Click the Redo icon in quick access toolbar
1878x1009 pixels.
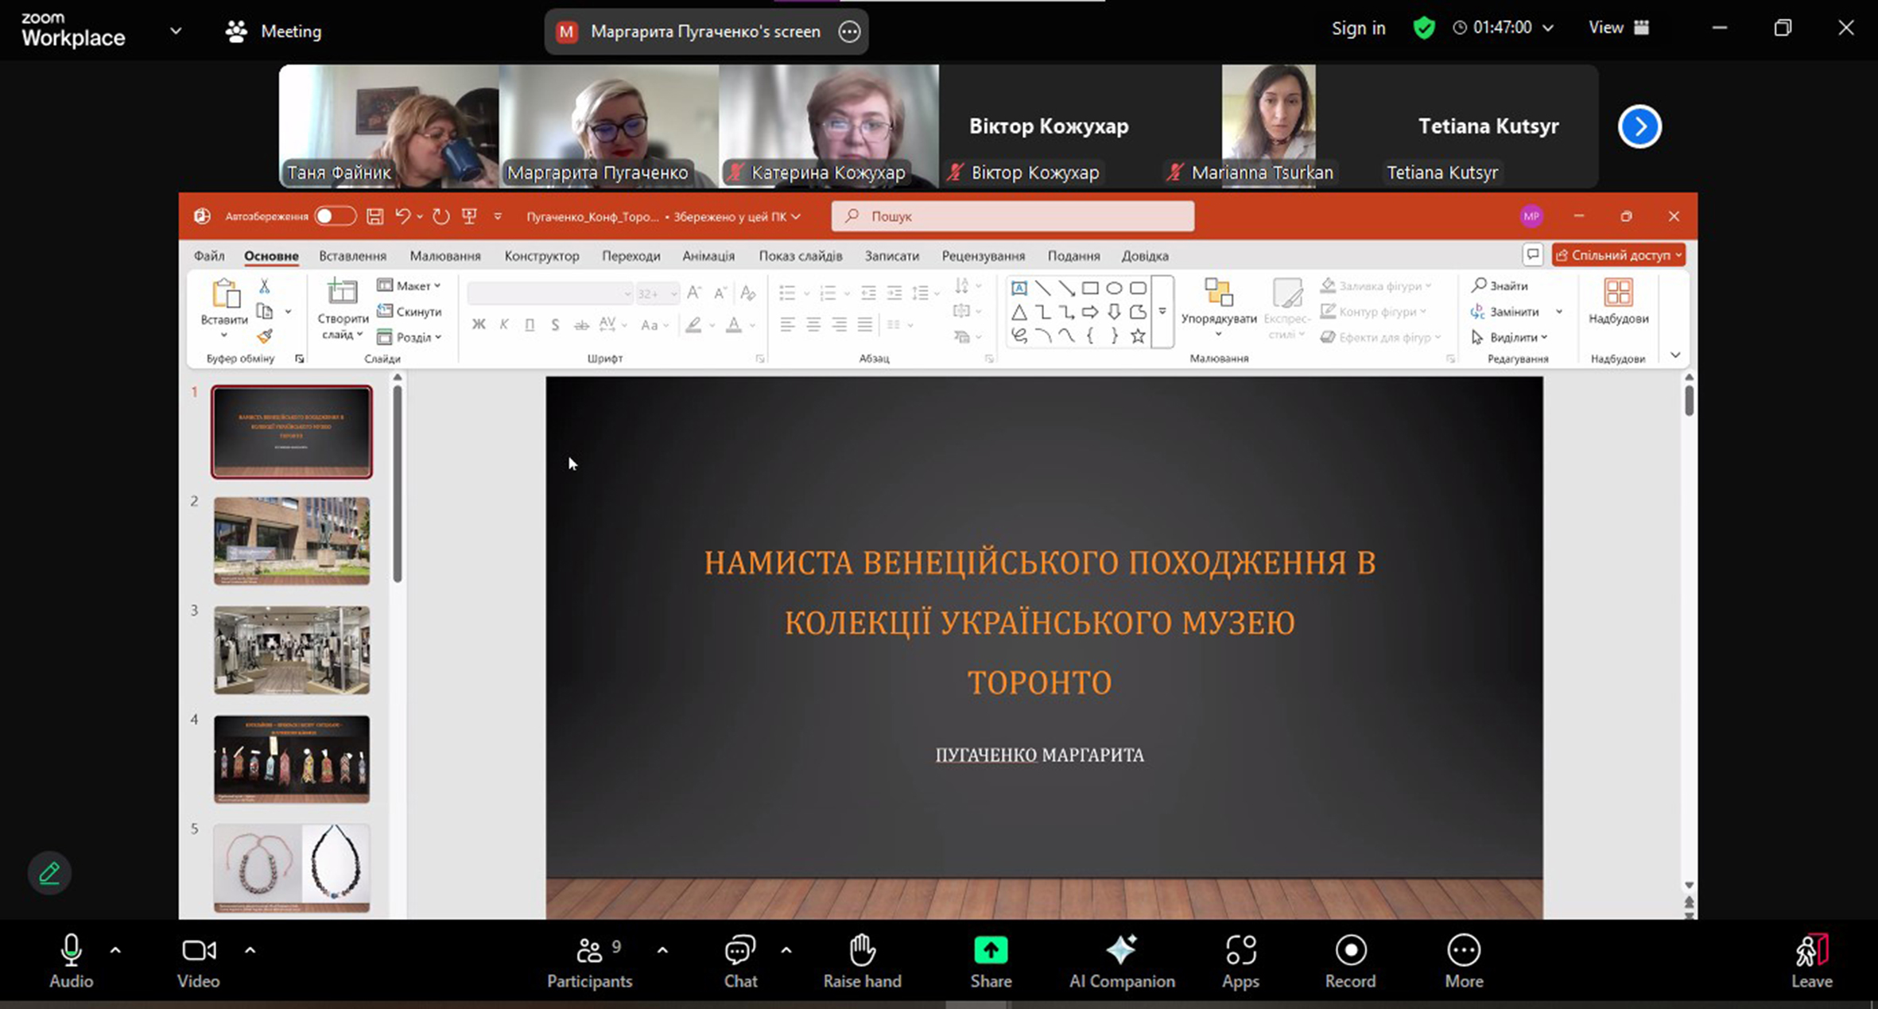[440, 216]
